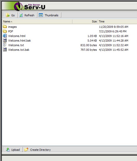Switch to Thumbnails view icon
This screenshot has width=137, height=161.
tap(41, 15)
